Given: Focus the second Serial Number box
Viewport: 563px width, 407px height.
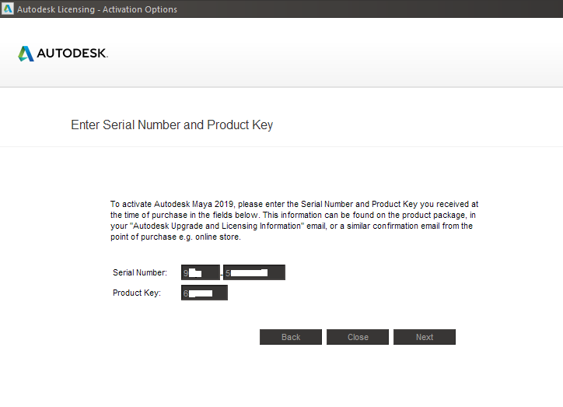Looking at the screenshot, I should point(254,272).
